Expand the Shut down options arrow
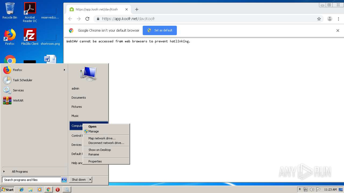The image size is (344, 193). tap(90, 180)
